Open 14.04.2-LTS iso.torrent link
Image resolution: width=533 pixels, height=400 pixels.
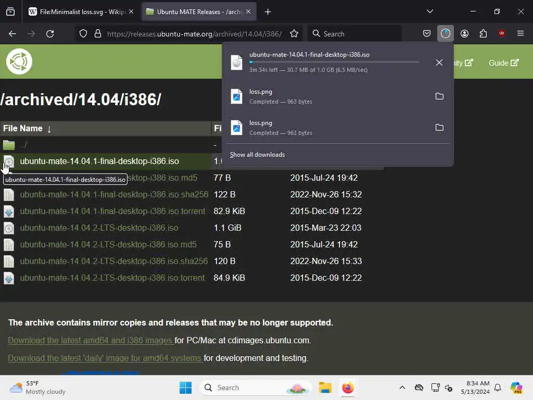click(112, 278)
